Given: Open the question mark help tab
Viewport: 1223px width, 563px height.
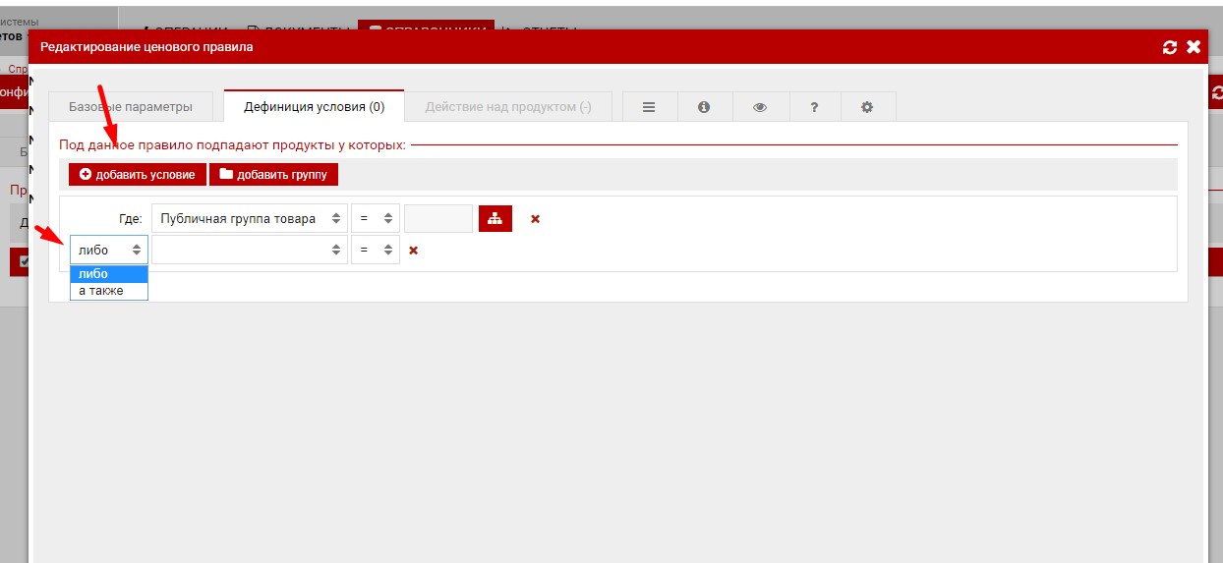Looking at the screenshot, I should tap(814, 107).
